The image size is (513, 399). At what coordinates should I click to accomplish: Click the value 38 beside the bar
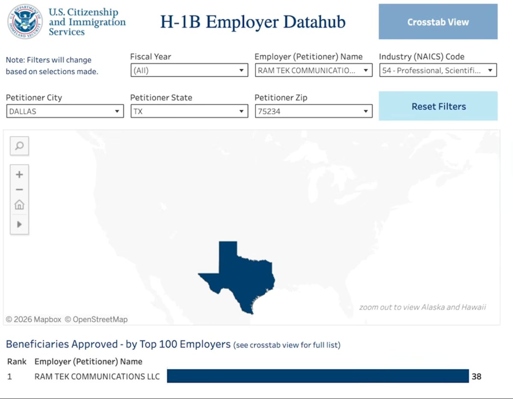476,376
